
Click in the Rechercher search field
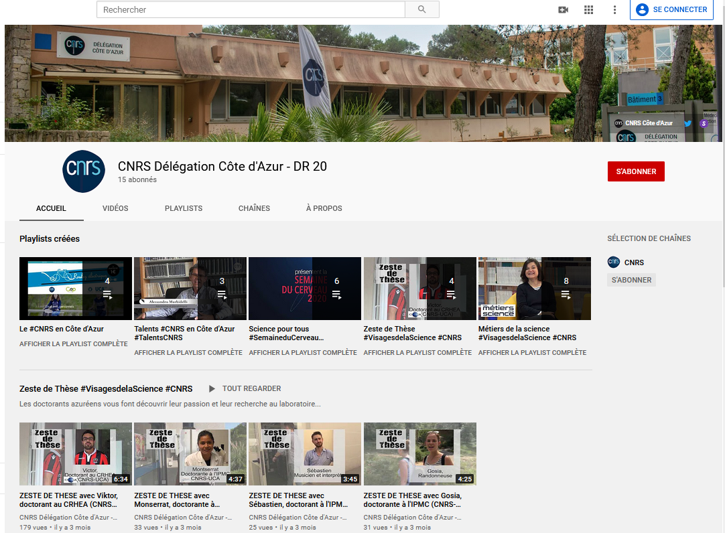pos(251,9)
